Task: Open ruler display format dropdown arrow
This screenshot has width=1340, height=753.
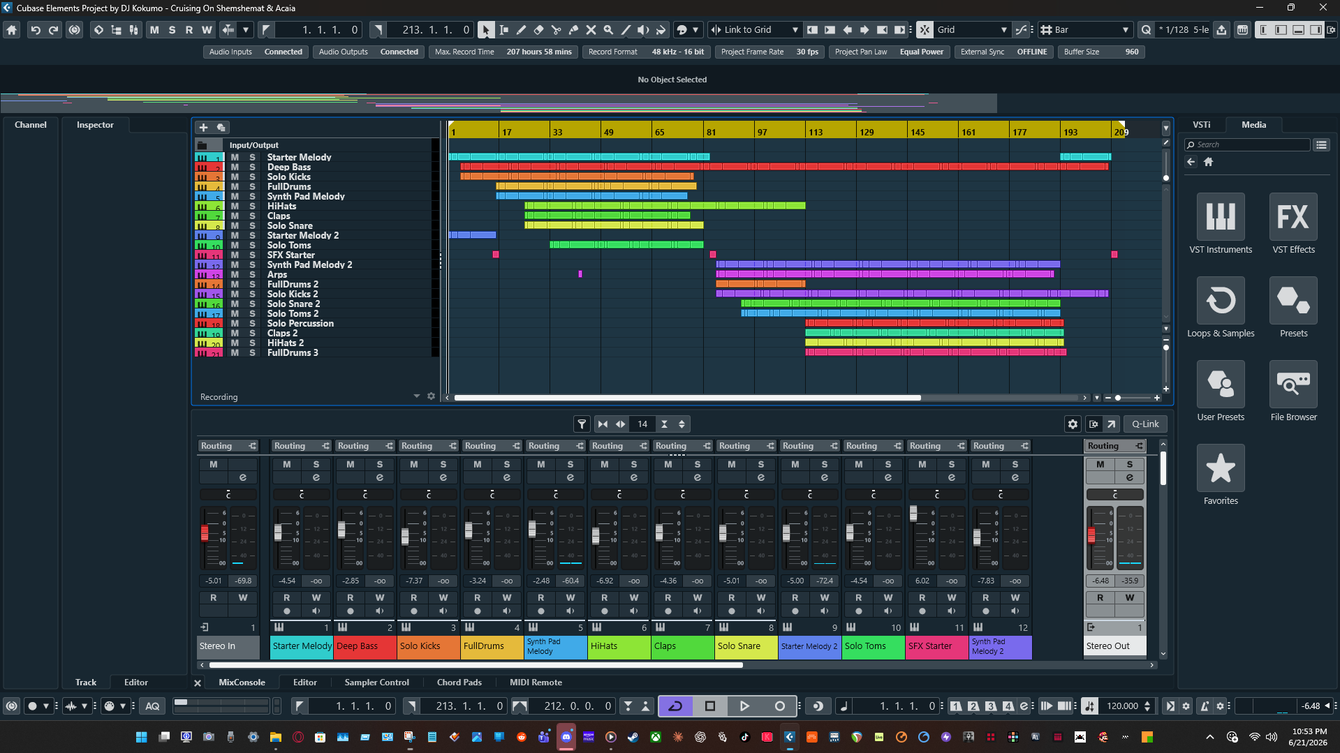Action: click(1165, 128)
